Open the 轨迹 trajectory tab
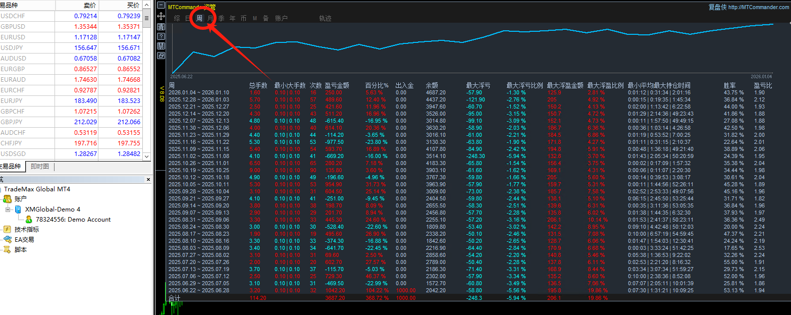This screenshot has width=791, height=315. click(326, 18)
